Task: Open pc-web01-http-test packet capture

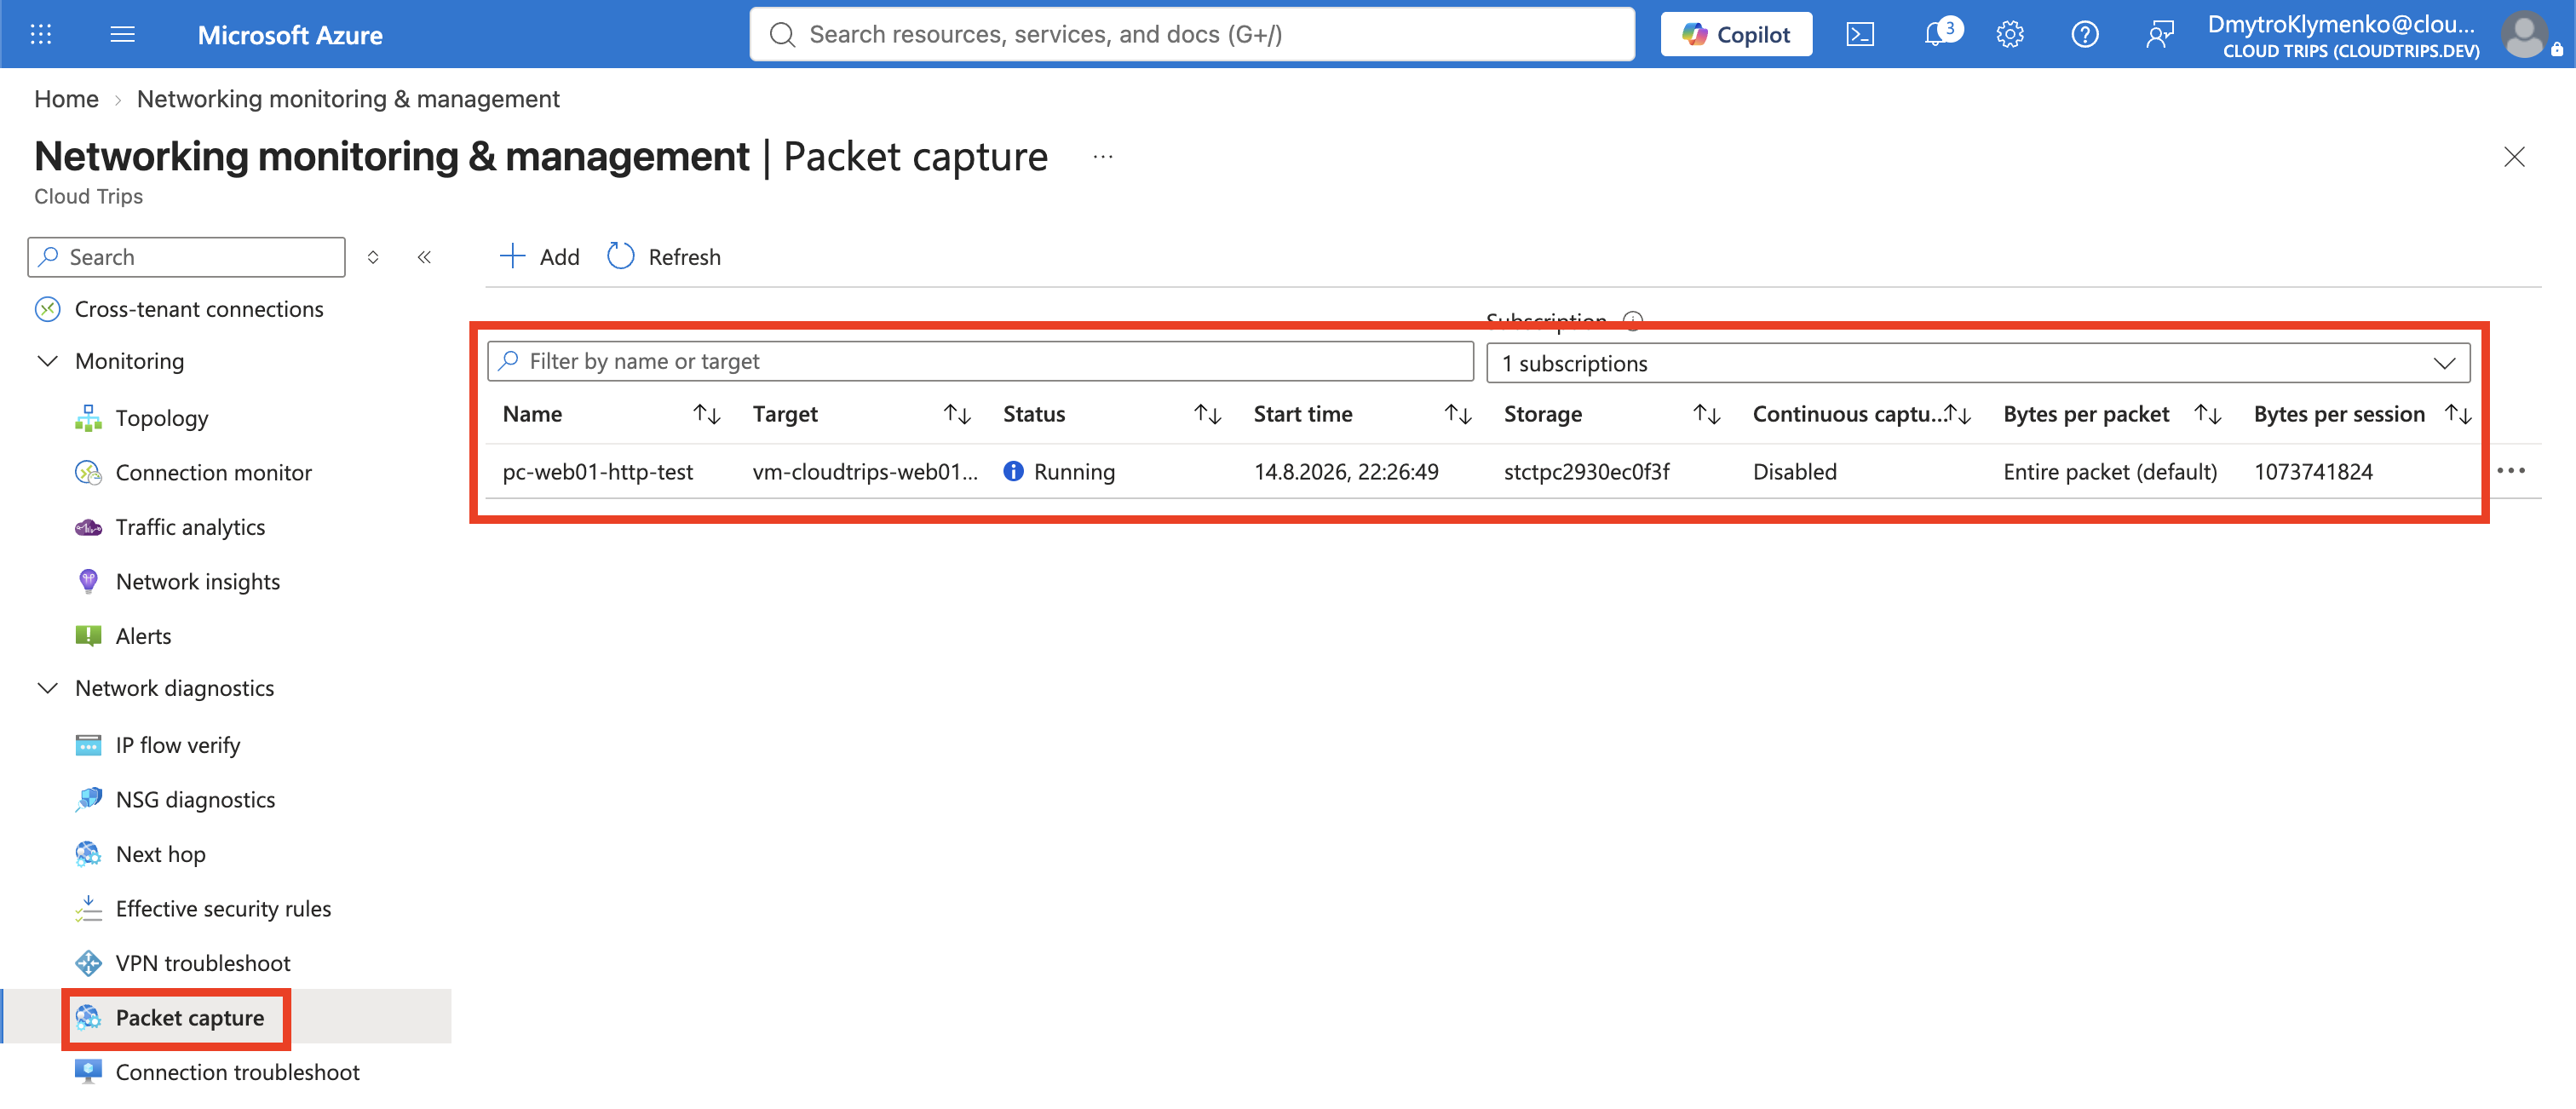Action: [x=598, y=472]
